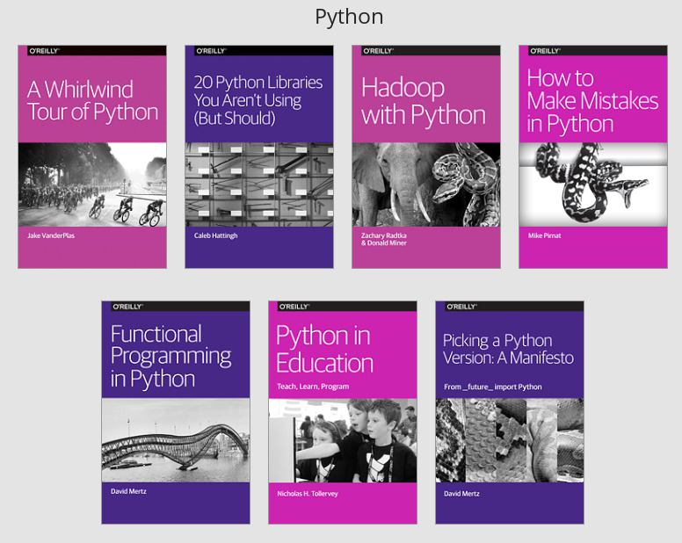Click the 'Teach, Learn, Program' subtitle

[x=312, y=387]
